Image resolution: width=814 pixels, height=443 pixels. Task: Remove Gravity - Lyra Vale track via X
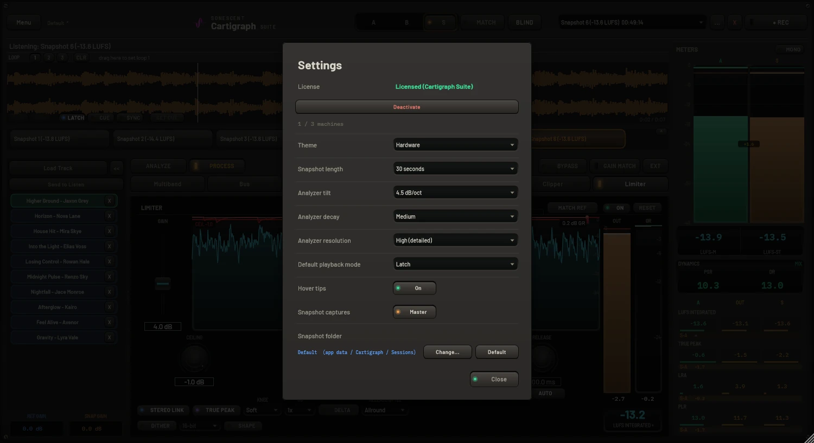(109, 337)
